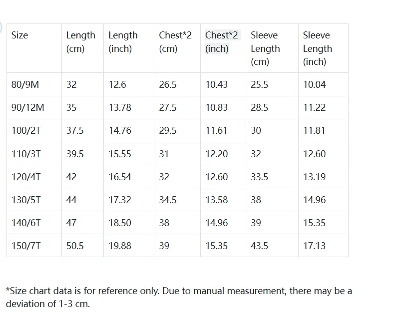Viewport: 402px width, 326px height.
Task: Select the 13.78 length inch value
Action: 120,108
